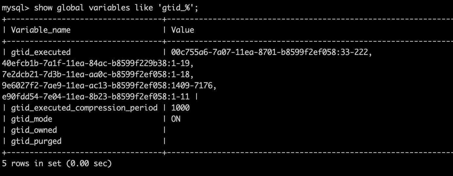The image size is (453, 176).
Task: Click the value 1000
Action: point(180,108)
